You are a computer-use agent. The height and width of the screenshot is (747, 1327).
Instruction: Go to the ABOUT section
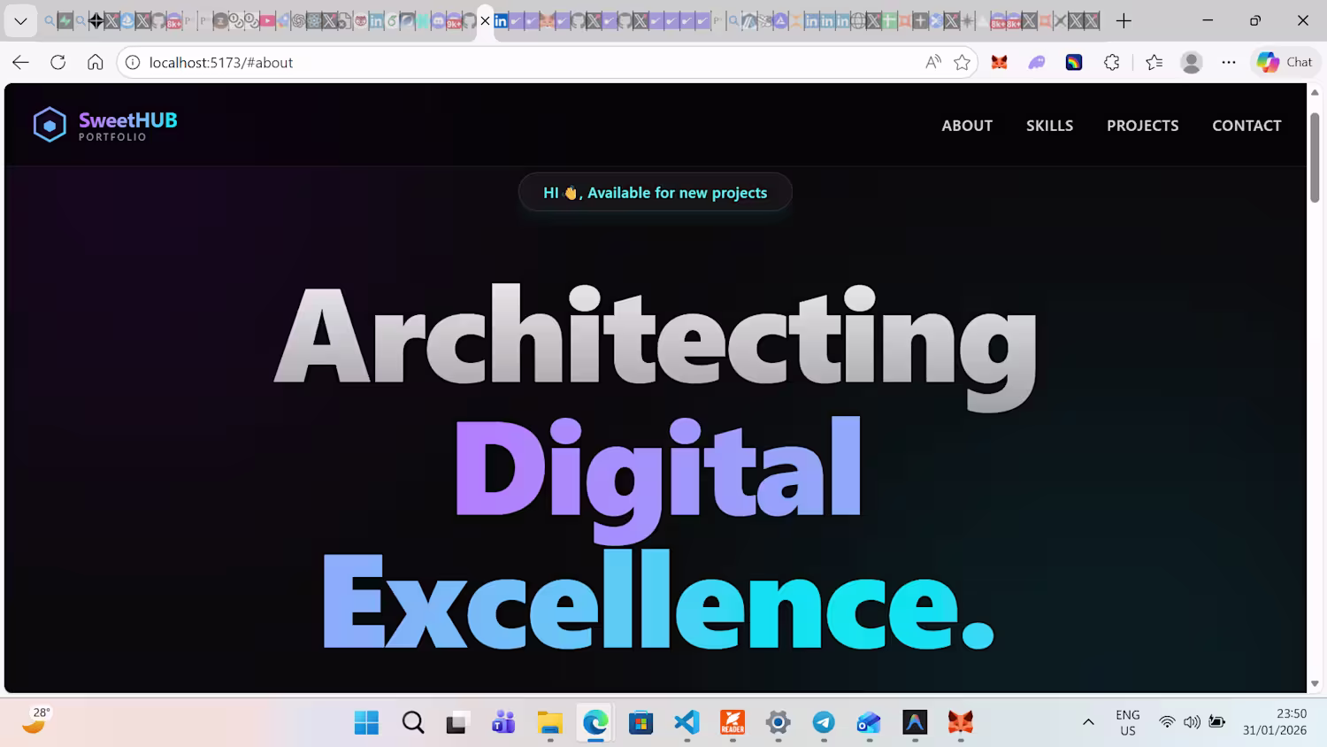(x=967, y=126)
